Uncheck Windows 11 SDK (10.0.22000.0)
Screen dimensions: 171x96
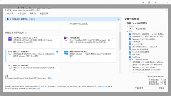coord(130,39)
